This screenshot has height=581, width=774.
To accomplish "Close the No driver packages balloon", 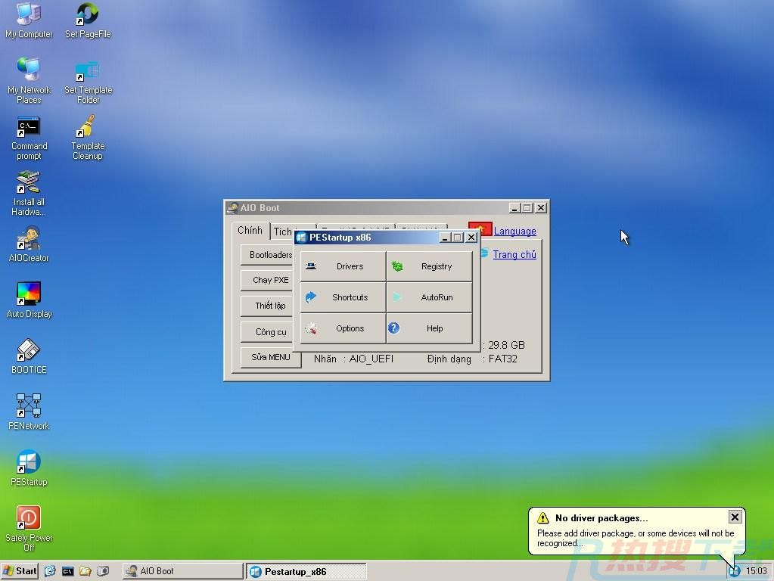I will [735, 517].
